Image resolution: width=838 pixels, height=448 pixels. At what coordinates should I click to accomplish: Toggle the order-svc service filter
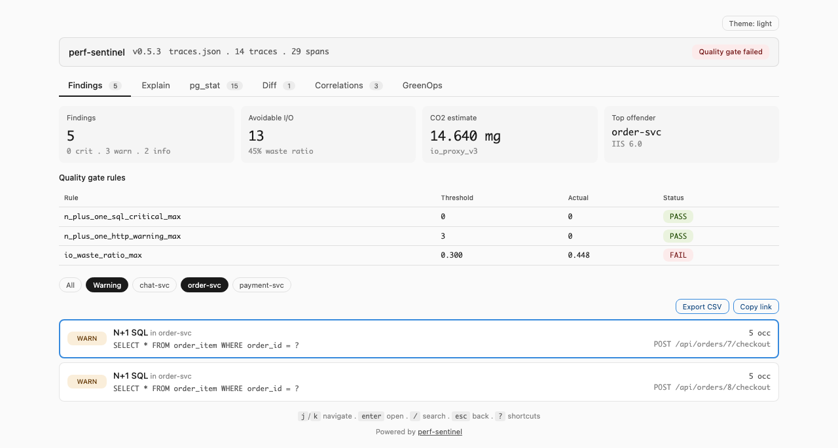204,285
